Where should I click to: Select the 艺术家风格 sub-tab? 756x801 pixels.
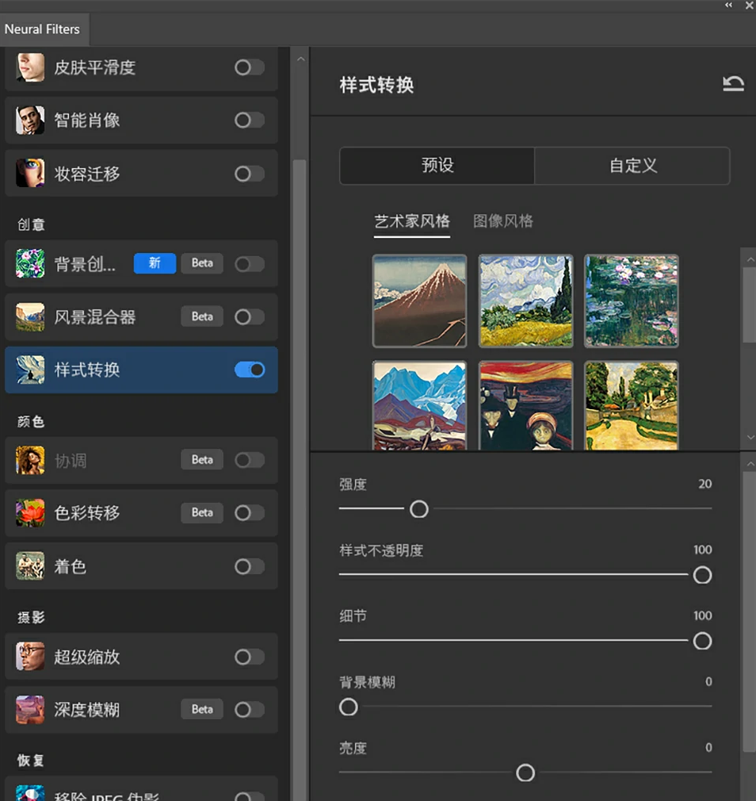click(x=412, y=221)
